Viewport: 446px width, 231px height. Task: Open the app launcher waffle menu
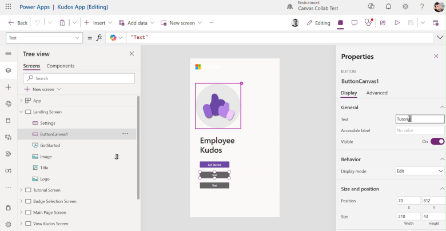point(8,7)
